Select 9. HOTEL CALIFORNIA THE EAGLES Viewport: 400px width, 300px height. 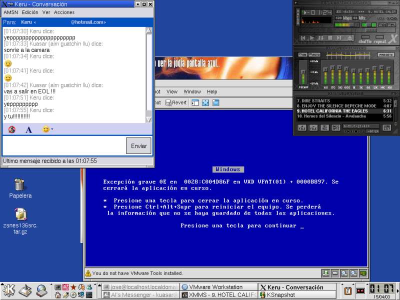click(x=344, y=111)
